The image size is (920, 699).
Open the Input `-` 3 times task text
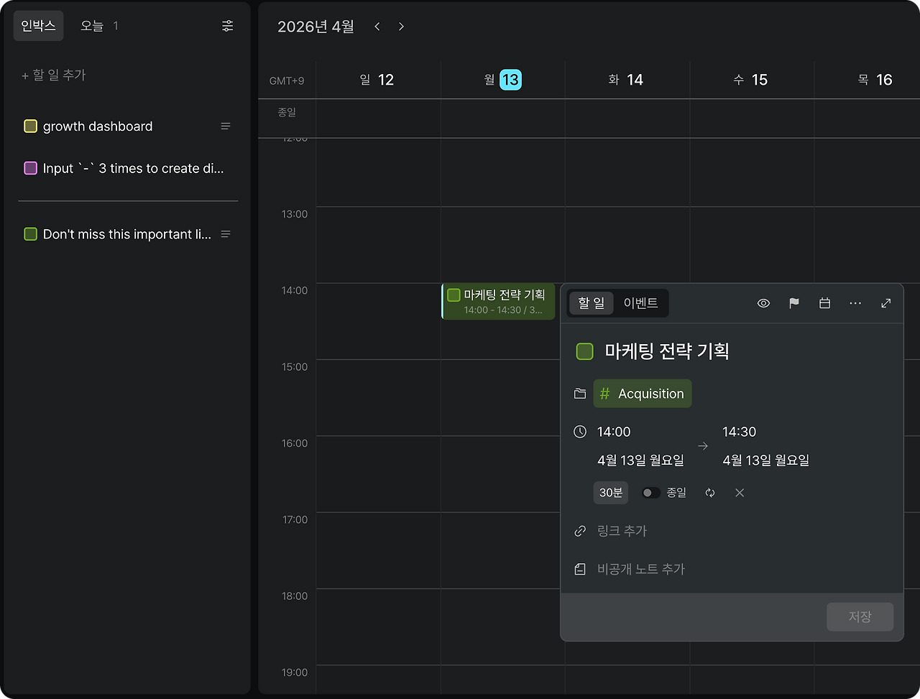tap(134, 168)
